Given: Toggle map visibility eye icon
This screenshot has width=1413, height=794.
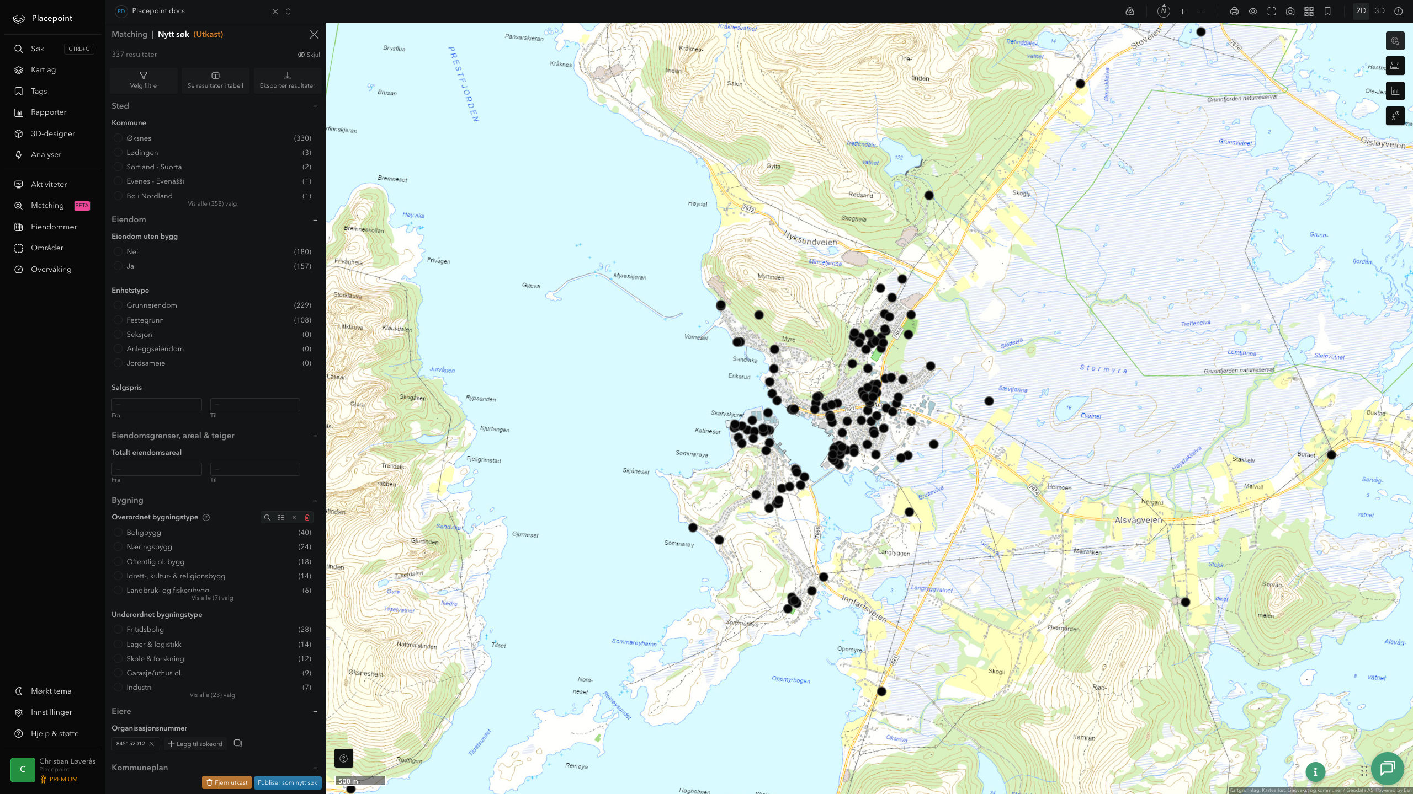Looking at the screenshot, I should (x=1253, y=12).
